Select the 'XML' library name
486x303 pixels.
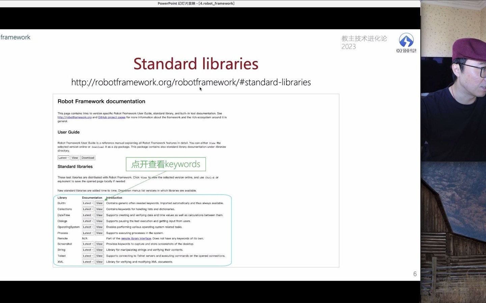point(60,262)
